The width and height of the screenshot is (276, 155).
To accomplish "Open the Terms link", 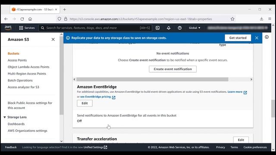I will pos(234,147).
